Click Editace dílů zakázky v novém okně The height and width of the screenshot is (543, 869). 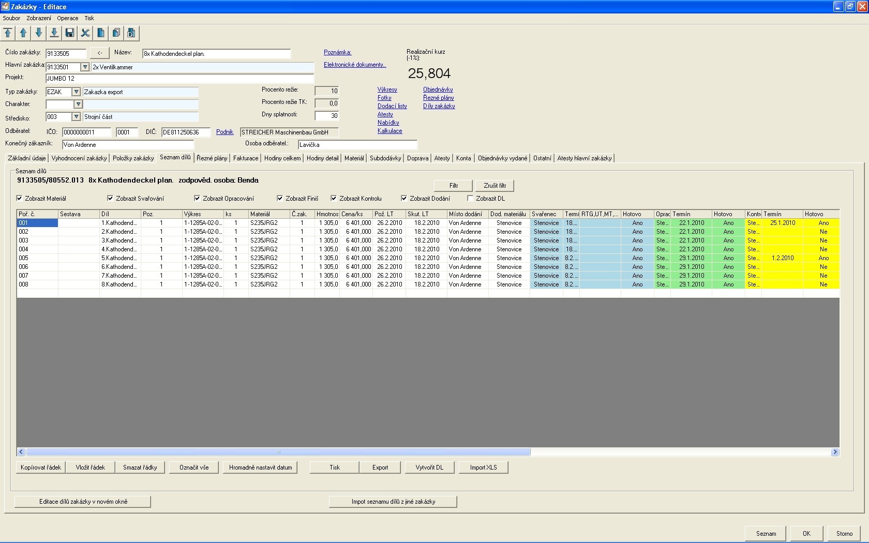pos(83,502)
